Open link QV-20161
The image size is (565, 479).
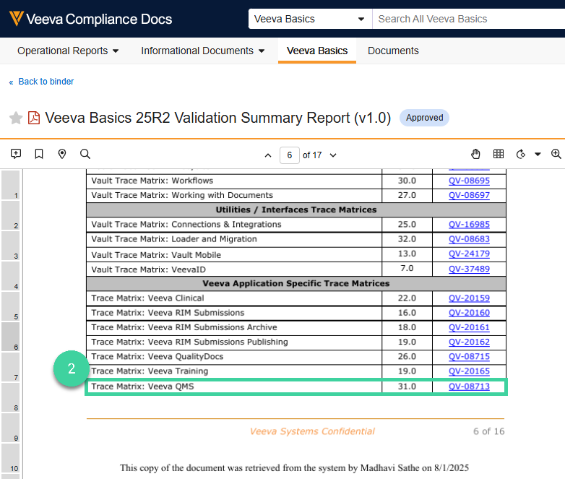(469, 327)
